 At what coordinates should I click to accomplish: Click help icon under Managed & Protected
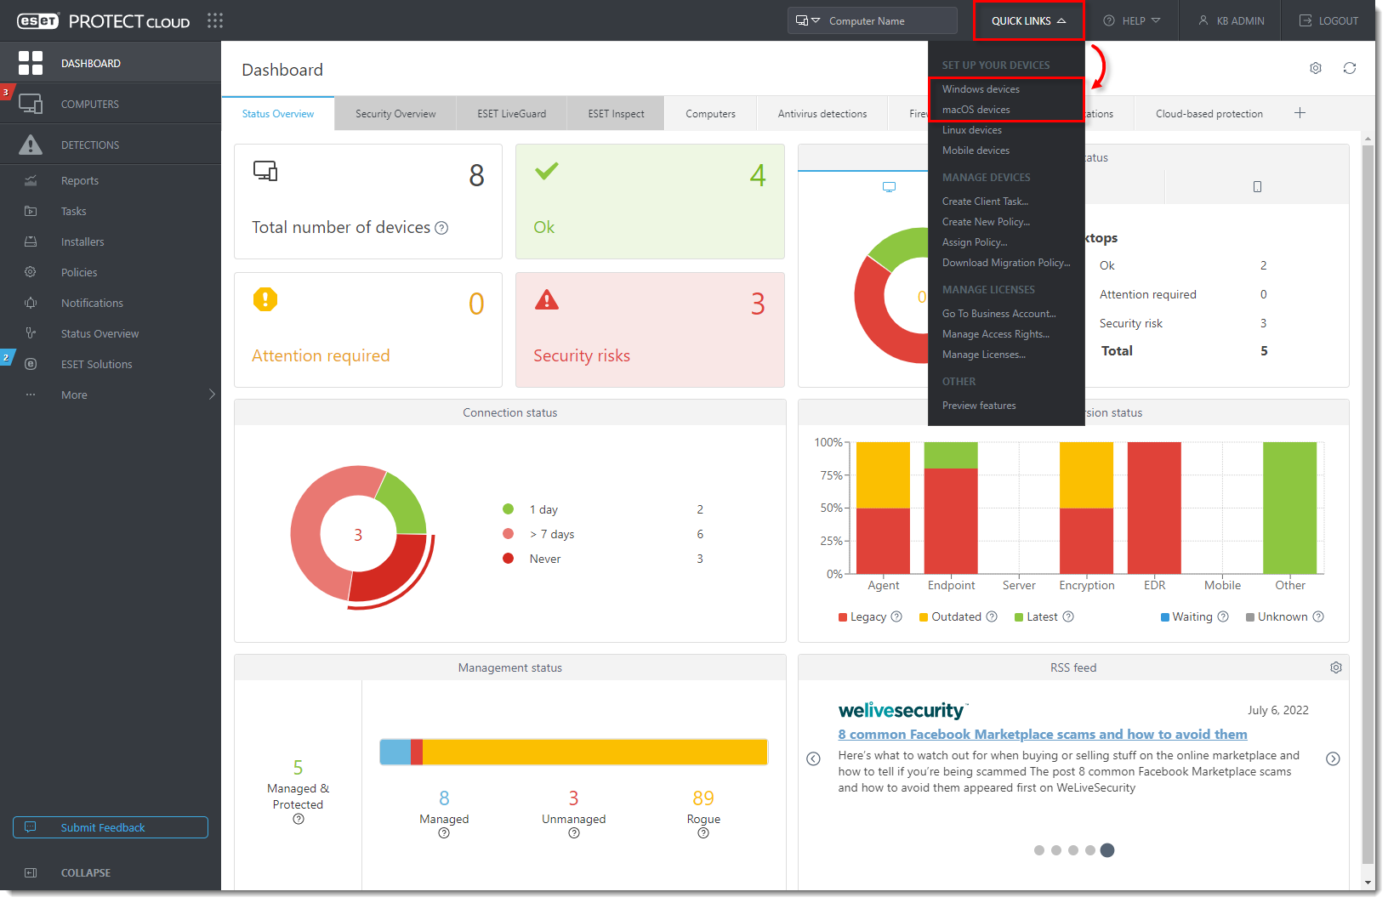299,820
